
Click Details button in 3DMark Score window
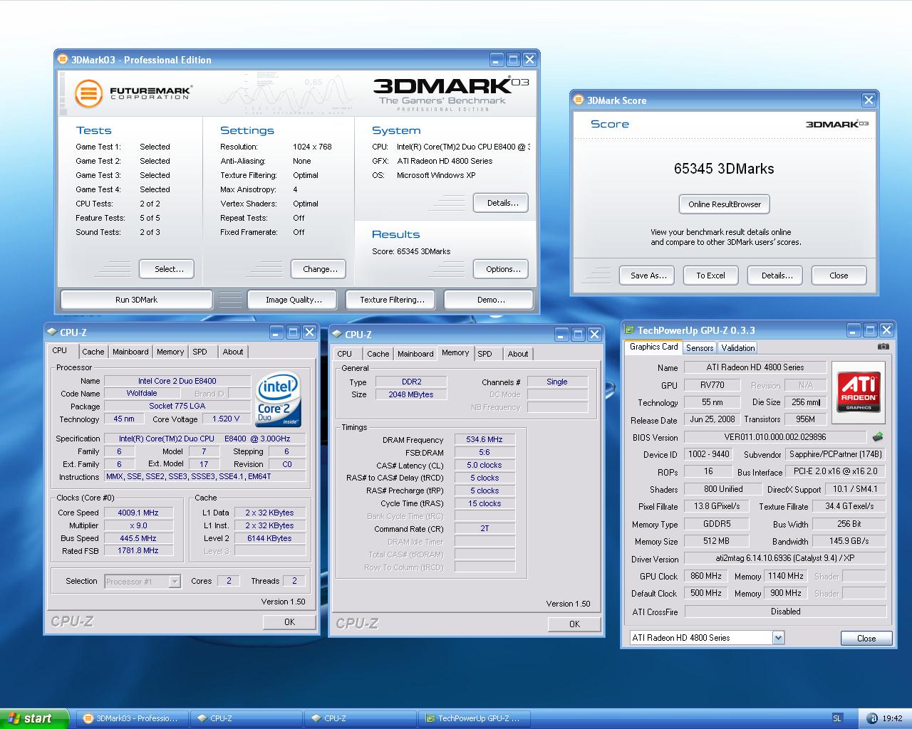point(777,276)
